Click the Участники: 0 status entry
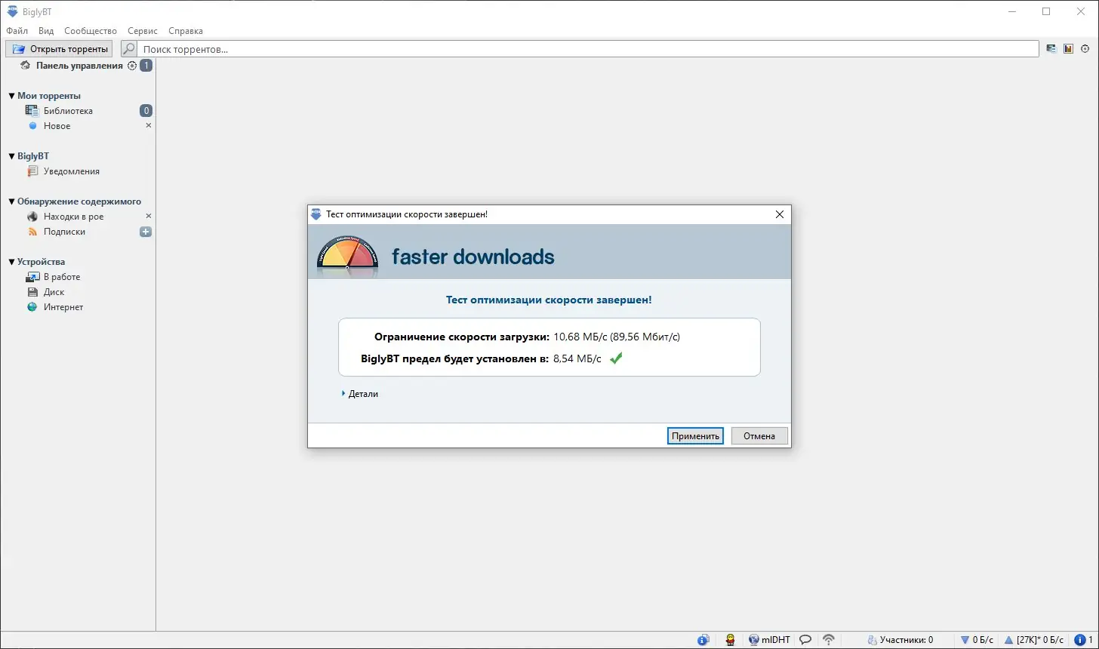1099x649 pixels. 900,640
